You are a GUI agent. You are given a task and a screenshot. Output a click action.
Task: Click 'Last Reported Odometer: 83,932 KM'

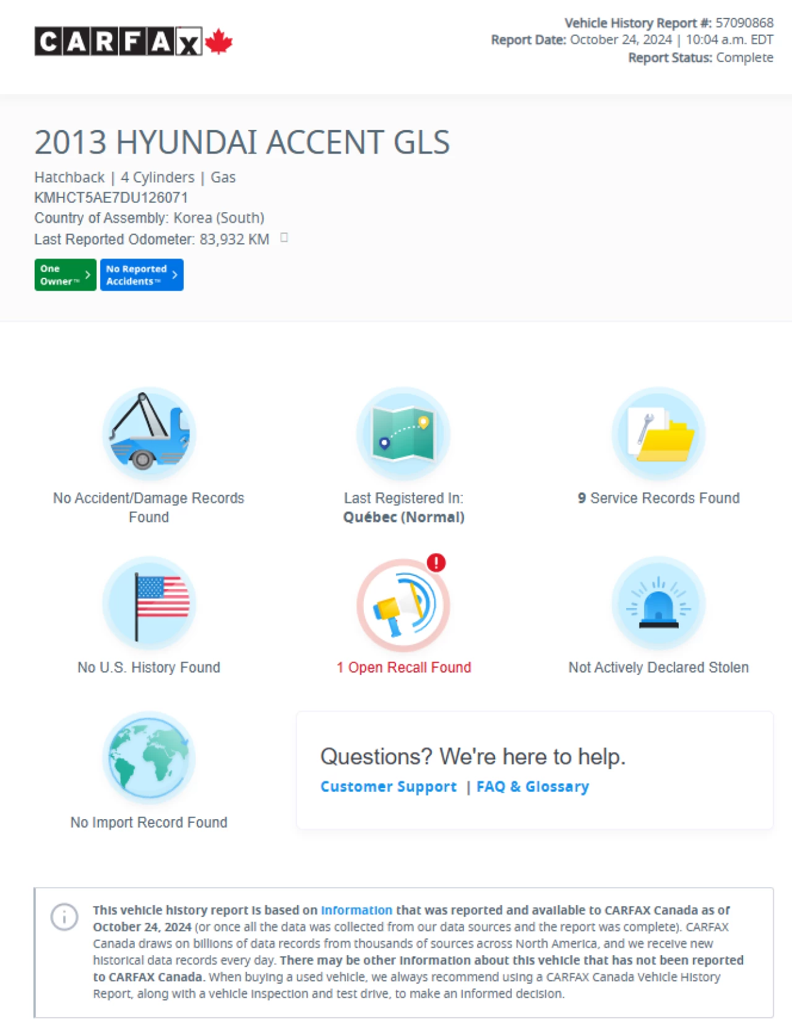coord(152,239)
